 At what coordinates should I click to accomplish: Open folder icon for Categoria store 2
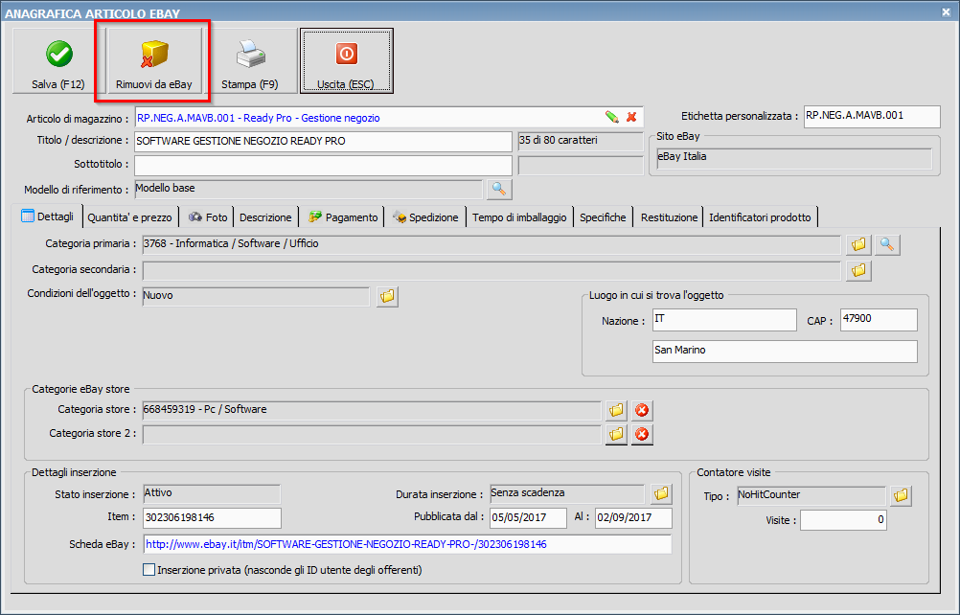pyautogui.click(x=616, y=435)
